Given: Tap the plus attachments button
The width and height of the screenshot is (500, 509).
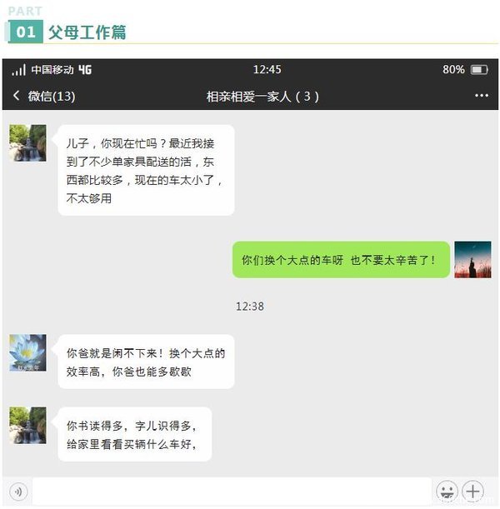Looking at the screenshot, I should 472,492.
